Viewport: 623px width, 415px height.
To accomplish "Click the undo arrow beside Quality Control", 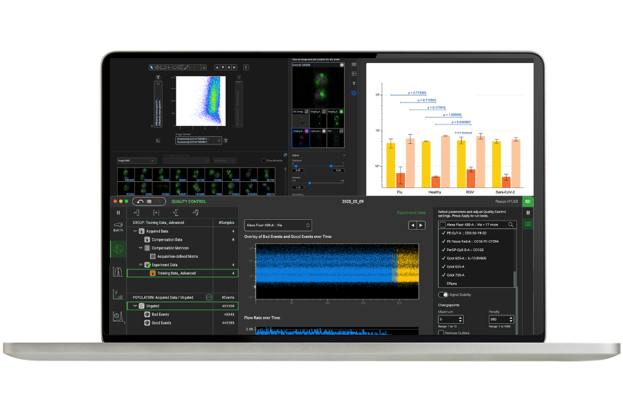I will (x=140, y=201).
